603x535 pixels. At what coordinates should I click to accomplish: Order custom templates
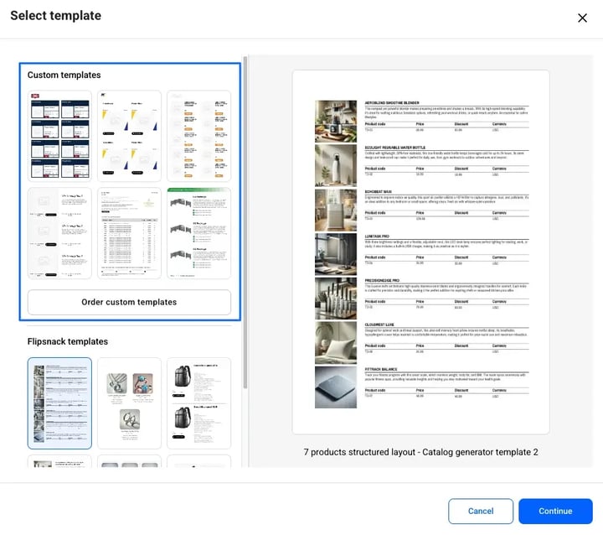pyautogui.click(x=129, y=302)
